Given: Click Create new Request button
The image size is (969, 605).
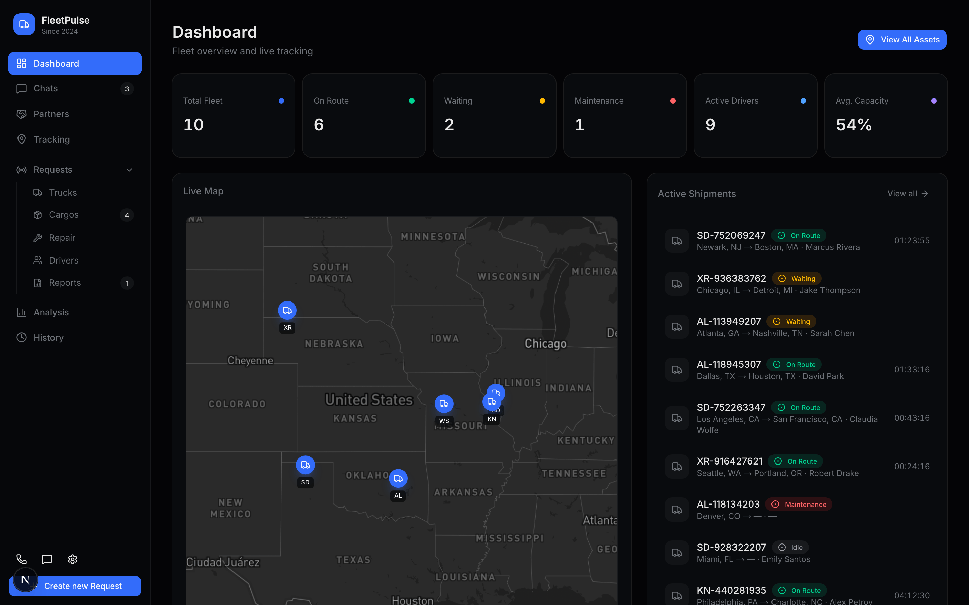Looking at the screenshot, I should [75, 586].
